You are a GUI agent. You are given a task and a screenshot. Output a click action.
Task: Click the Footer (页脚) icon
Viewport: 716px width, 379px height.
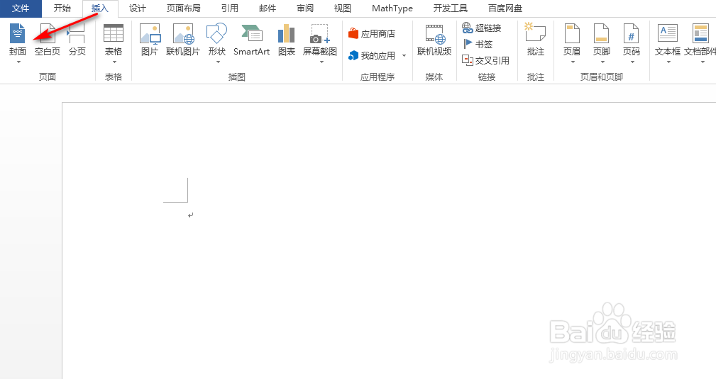(601, 33)
